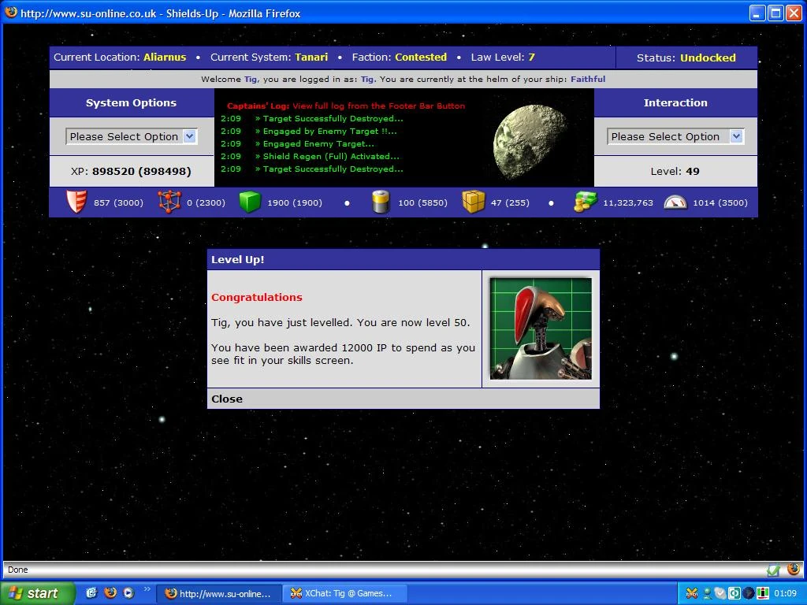Viewport: 807px width, 605px height.
Task: Click the cargo value 47 (255)
Action: click(510, 202)
